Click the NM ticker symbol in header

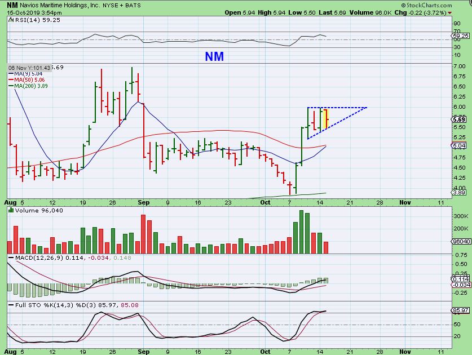click(x=12, y=5)
